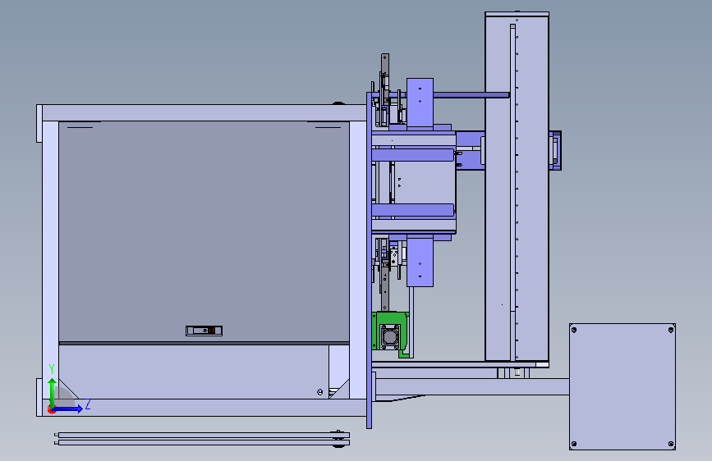The height and width of the screenshot is (461, 712).
Task: Select the handle on the column's right side
Action: 555,151
